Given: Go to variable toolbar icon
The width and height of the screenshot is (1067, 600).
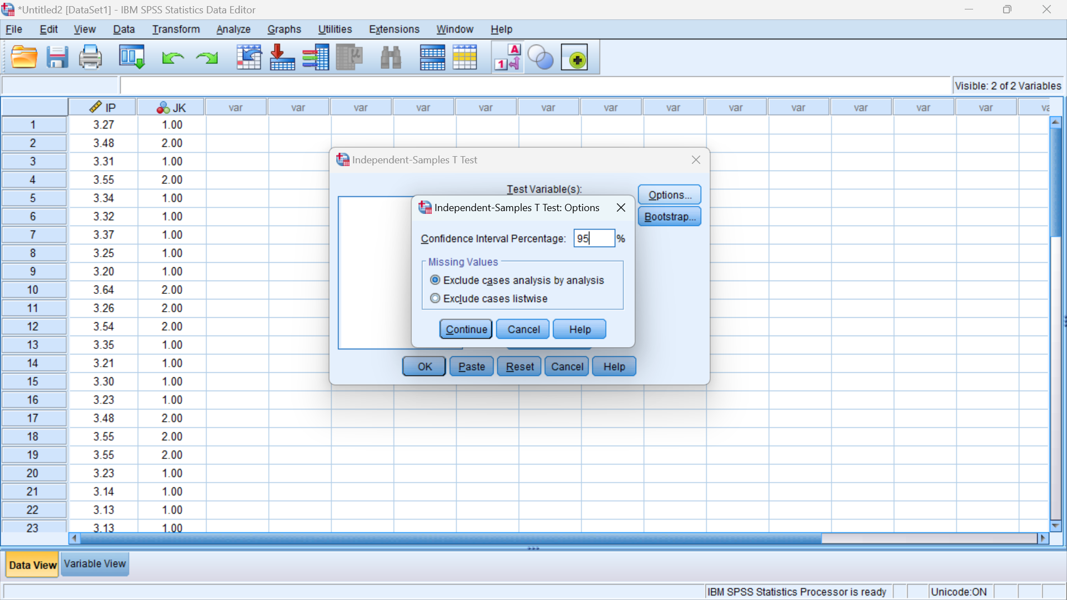Looking at the screenshot, I should click(x=282, y=58).
